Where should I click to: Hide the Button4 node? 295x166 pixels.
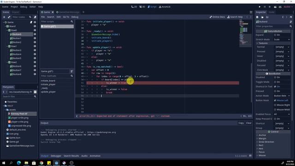[x=35, y=54]
